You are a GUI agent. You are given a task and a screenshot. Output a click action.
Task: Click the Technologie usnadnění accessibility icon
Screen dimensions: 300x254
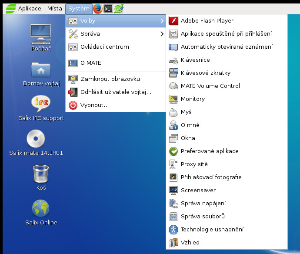[173, 230]
